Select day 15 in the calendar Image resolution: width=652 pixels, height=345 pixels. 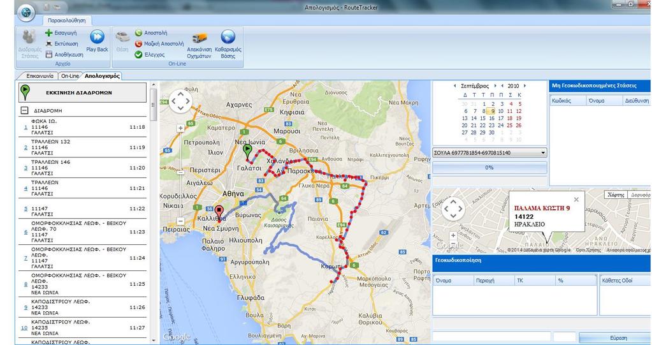point(482,118)
